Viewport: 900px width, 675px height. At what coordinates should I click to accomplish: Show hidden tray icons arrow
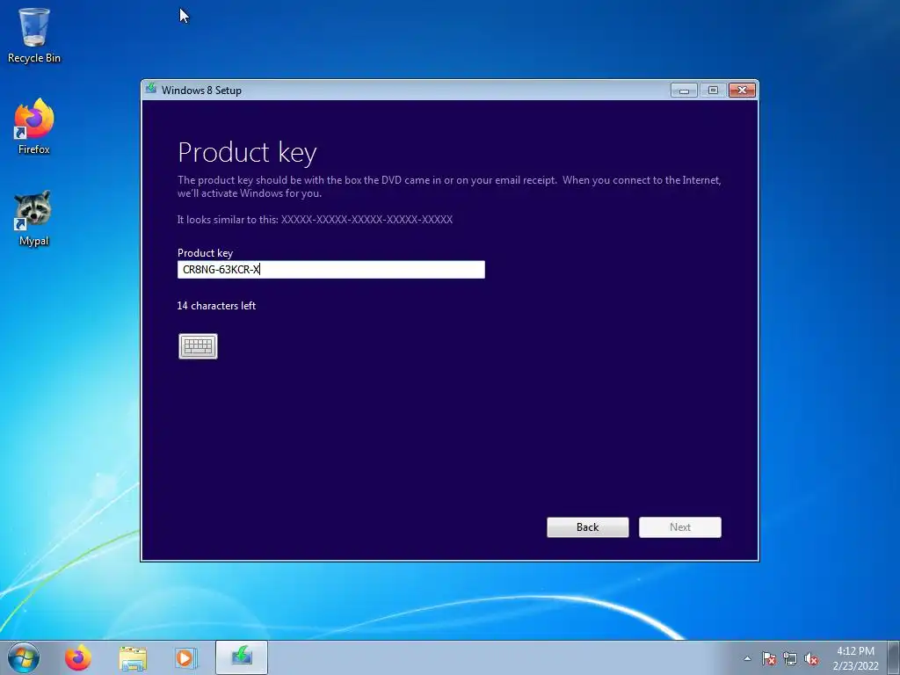[747, 658]
